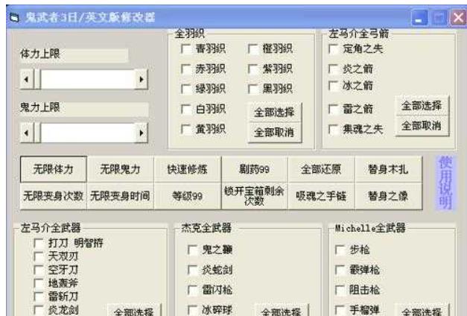Click the 鬼力上限 value field
Image resolution: width=467 pixels, height=316 pixels.
point(84,109)
